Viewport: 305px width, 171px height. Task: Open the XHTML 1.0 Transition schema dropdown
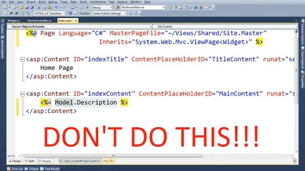coord(50,13)
